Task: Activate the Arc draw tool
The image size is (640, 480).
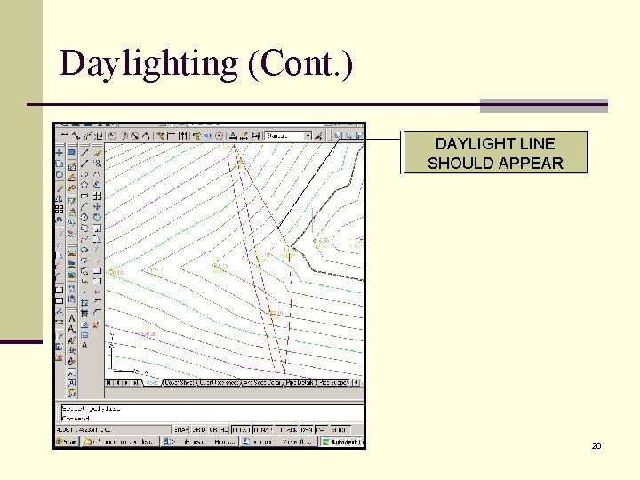Action: (x=84, y=206)
